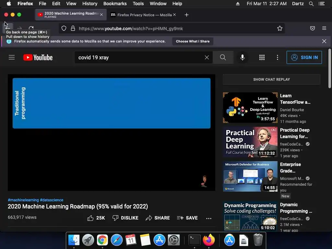332x249 pixels.
Task: Click SHOW CHAT REPLAY
Action: click(x=271, y=79)
